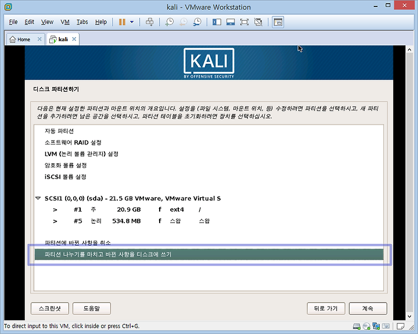418x334 pixels.
Task: Take a snapshot of the VM
Action: [170, 22]
